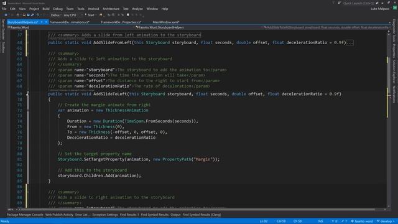Open the Properties side tab
The image size is (398, 224).
coord(394,51)
